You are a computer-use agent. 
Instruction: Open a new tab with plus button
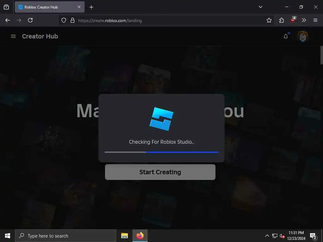click(x=91, y=7)
